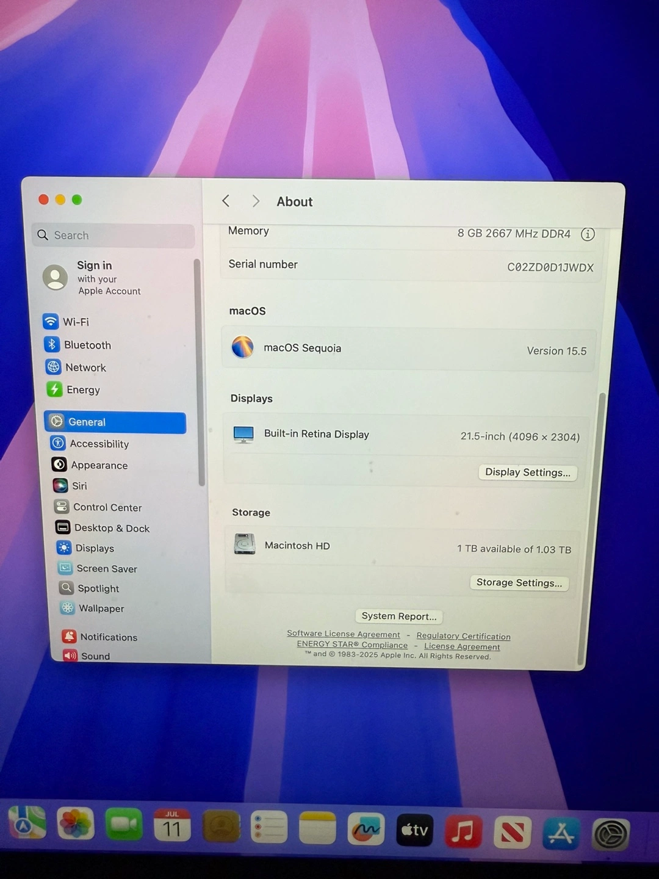
Task: Open Wi-Fi settings in sidebar
Action: pos(66,322)
